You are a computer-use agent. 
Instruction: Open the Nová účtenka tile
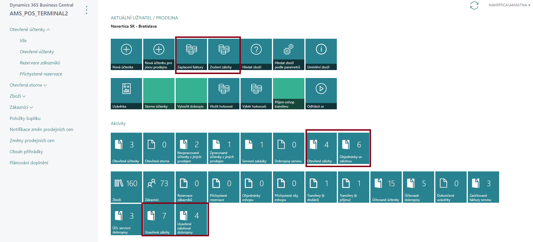[x=126, y=54]
